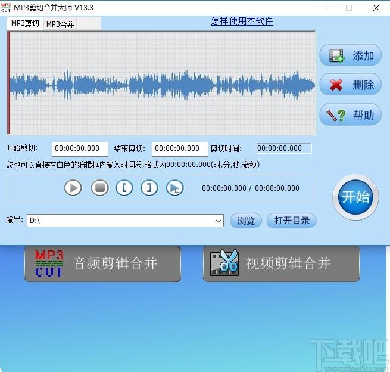Screen dimensions: 390x372
Task: Expand the output path dropdown arrow
Action: pyautogui.click(x=219, y=221)
